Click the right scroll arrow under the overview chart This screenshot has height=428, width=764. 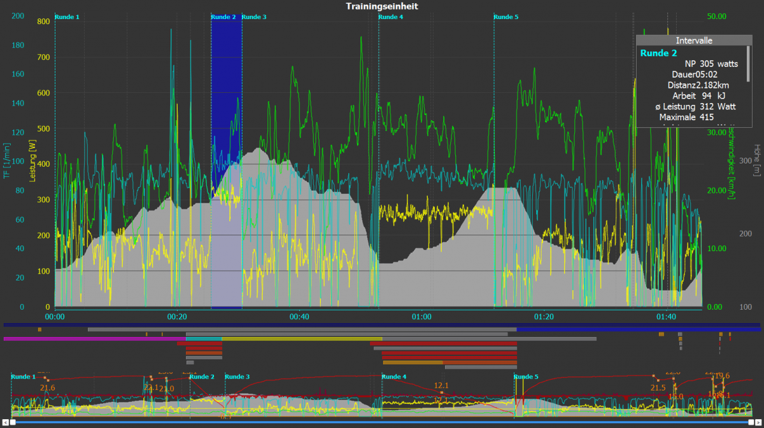[758, 422]
